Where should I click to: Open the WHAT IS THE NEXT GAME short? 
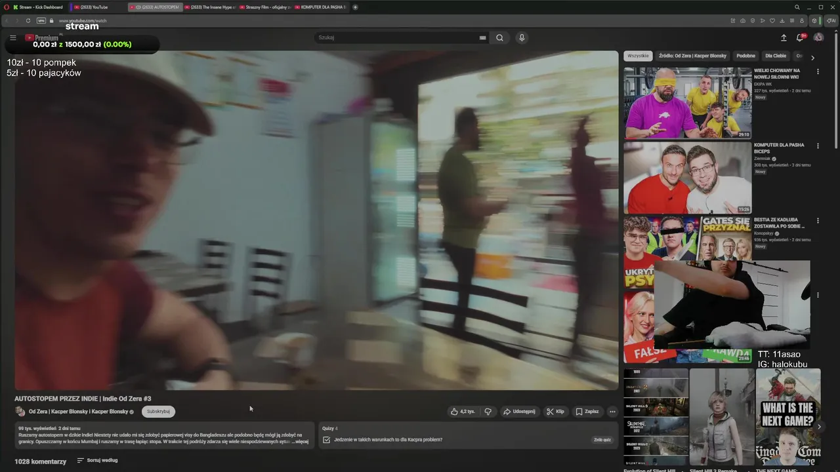tap(788, 417)
